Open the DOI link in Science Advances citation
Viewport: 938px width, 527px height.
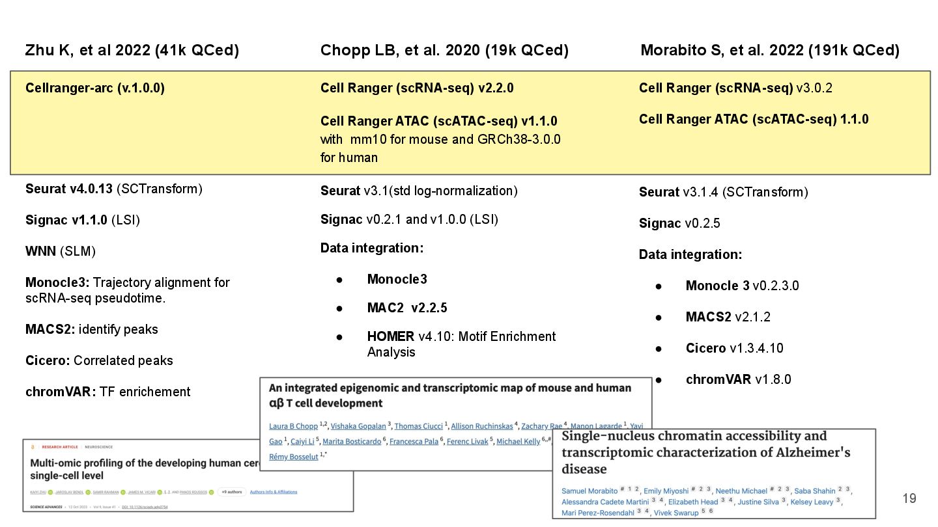(145, 507)
